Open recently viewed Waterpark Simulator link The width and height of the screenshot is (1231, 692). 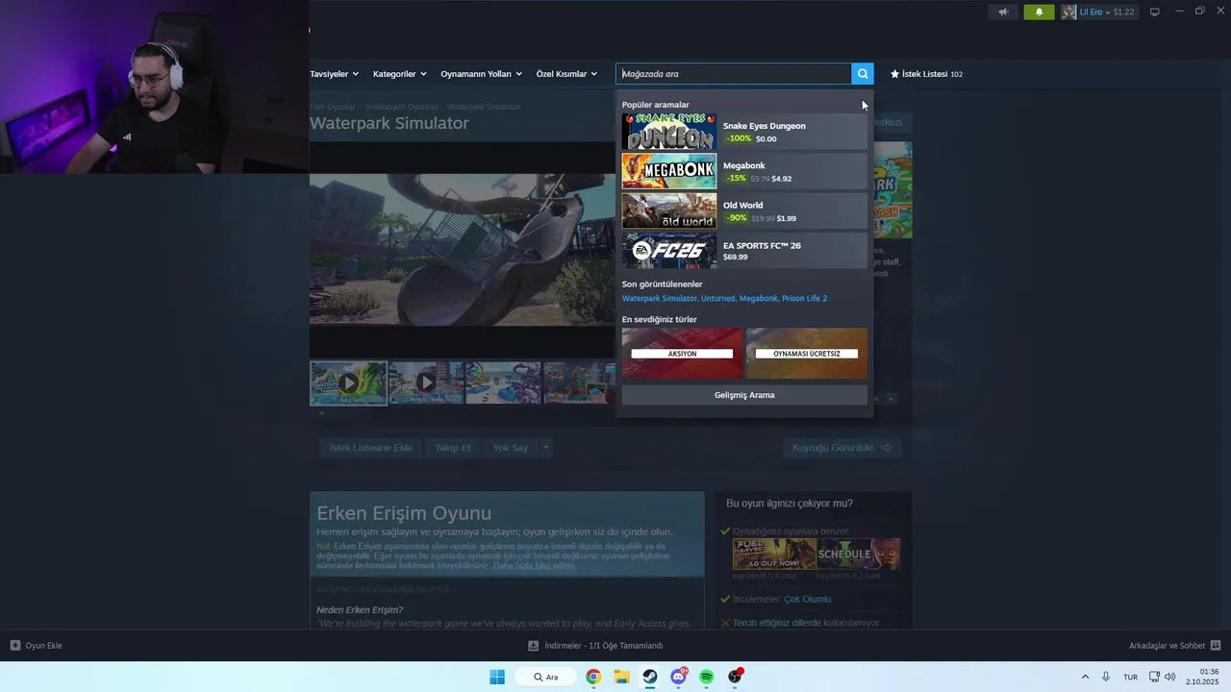660,299
